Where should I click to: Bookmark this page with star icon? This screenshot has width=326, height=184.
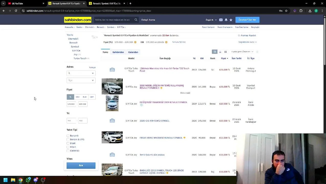[286, 11]
